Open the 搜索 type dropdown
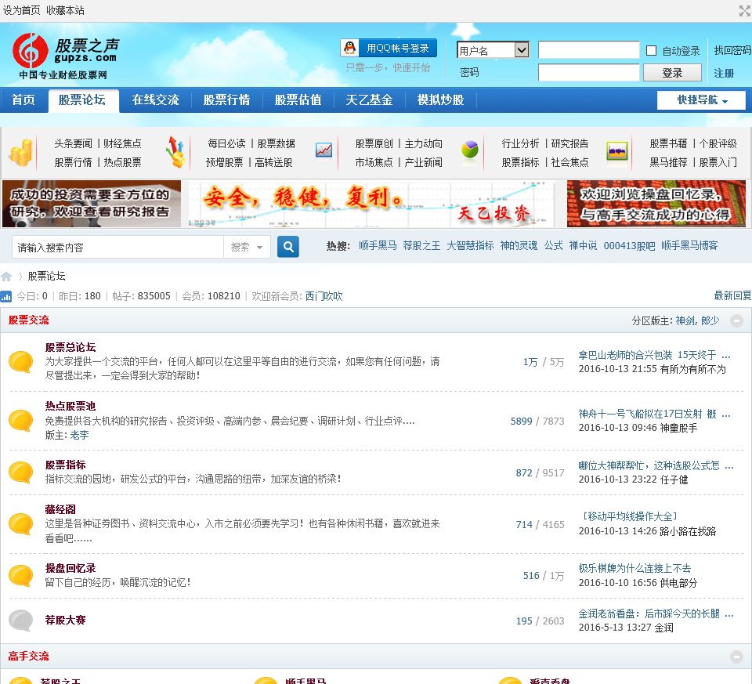The height and width of the screenshot is (684, 752). click(247, 247)
